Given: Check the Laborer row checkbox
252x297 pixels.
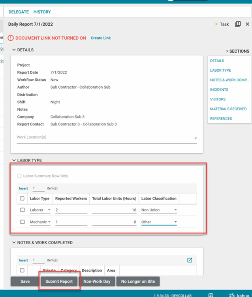Looking at the screenshot, I should point(22,210).
